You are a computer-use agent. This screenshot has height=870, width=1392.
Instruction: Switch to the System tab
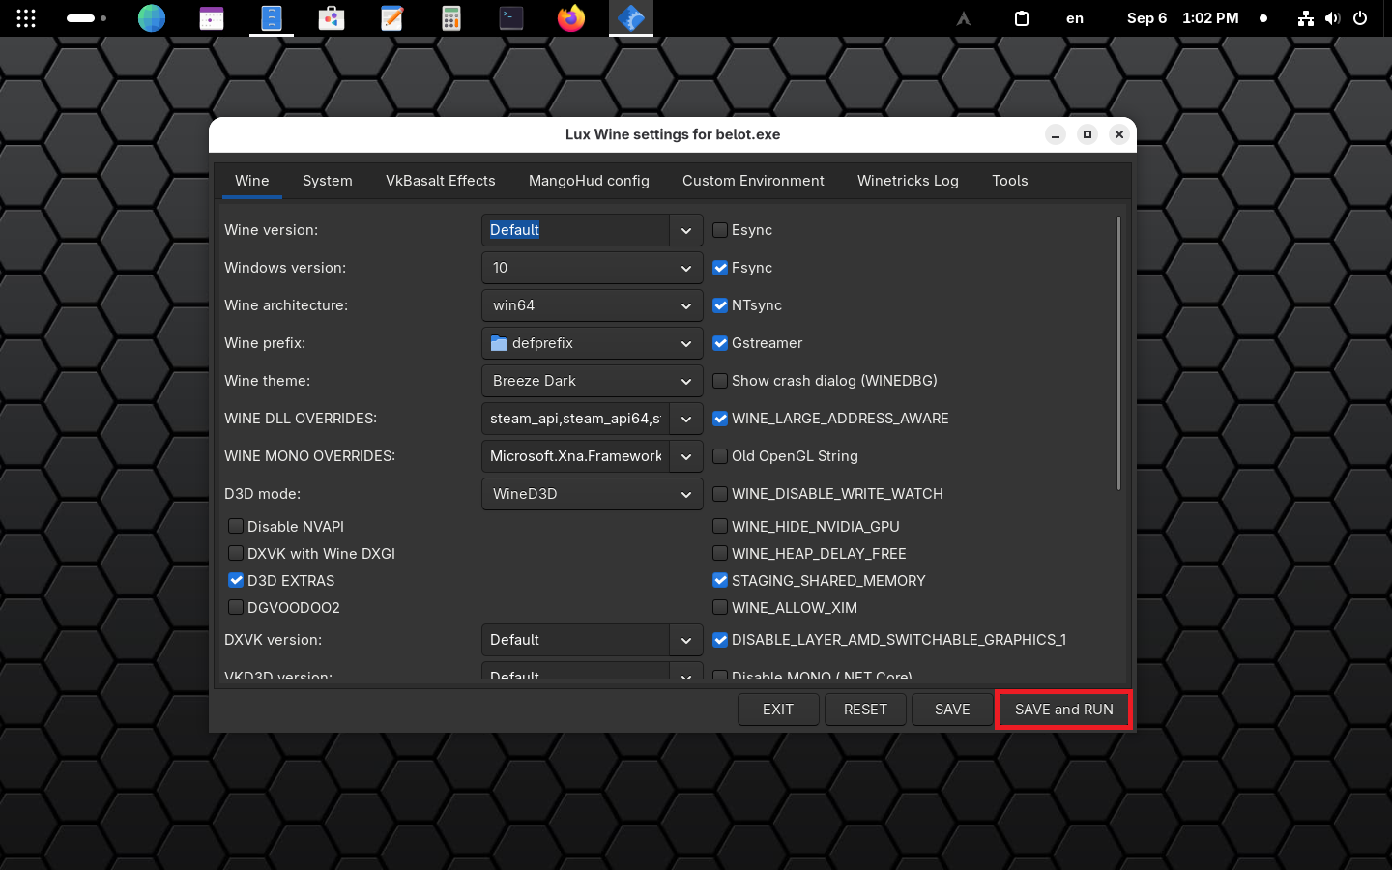328,181
